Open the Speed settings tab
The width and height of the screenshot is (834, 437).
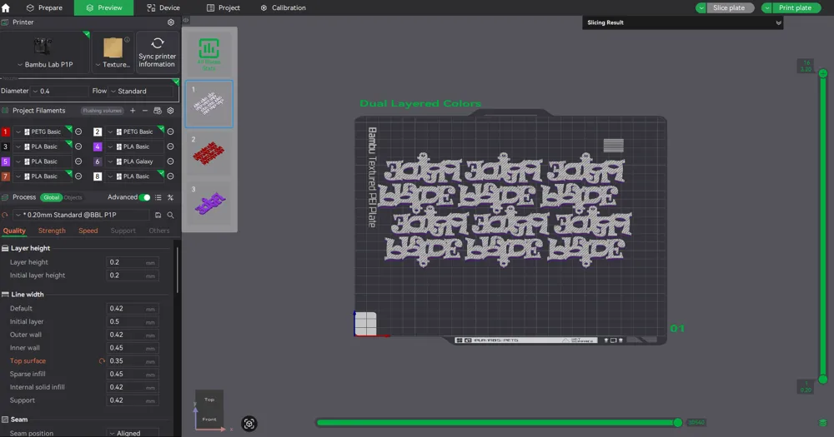[88, 231]
